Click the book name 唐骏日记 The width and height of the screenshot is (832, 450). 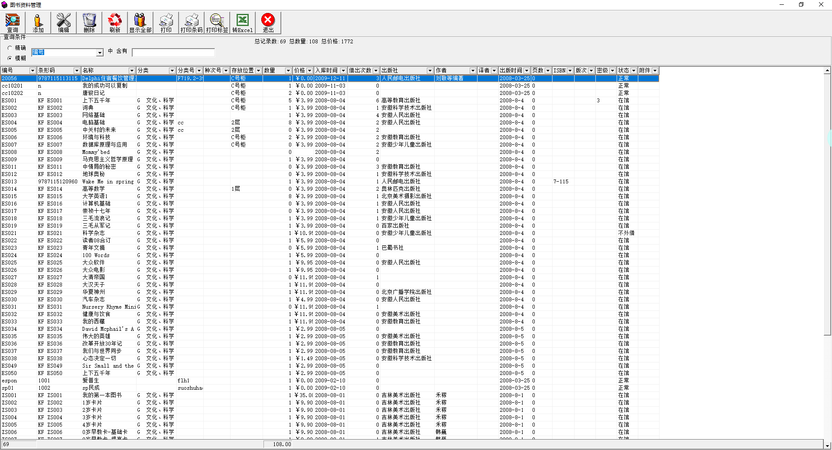[94, 93]
